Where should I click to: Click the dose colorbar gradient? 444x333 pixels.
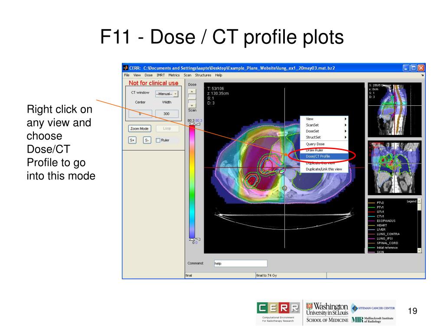[x=192, y=183]
